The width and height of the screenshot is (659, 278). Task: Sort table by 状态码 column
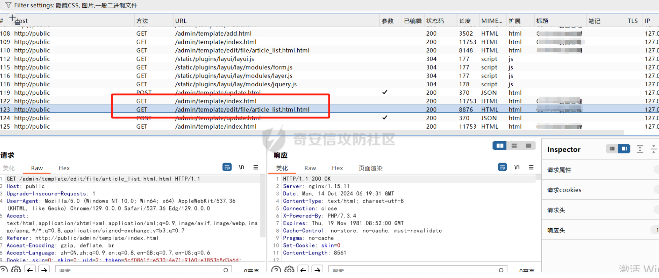click(x=440, y=21)
